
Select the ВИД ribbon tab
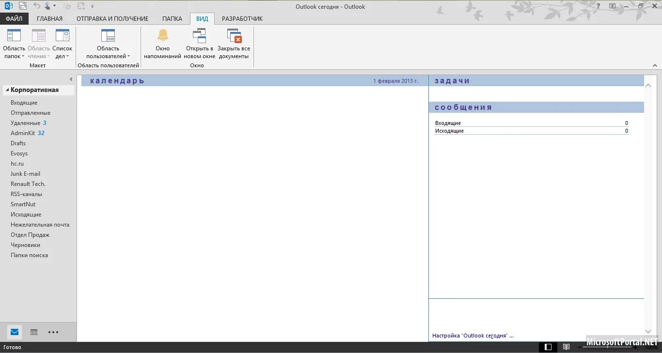pos(202,19)
